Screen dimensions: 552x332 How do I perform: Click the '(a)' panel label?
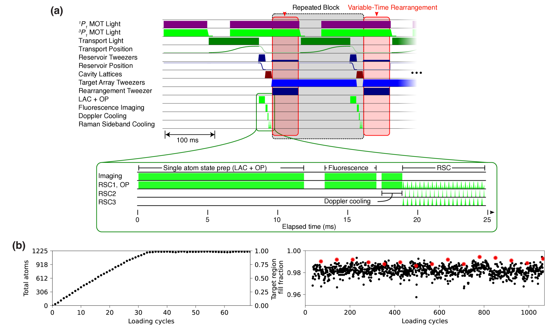57,11
